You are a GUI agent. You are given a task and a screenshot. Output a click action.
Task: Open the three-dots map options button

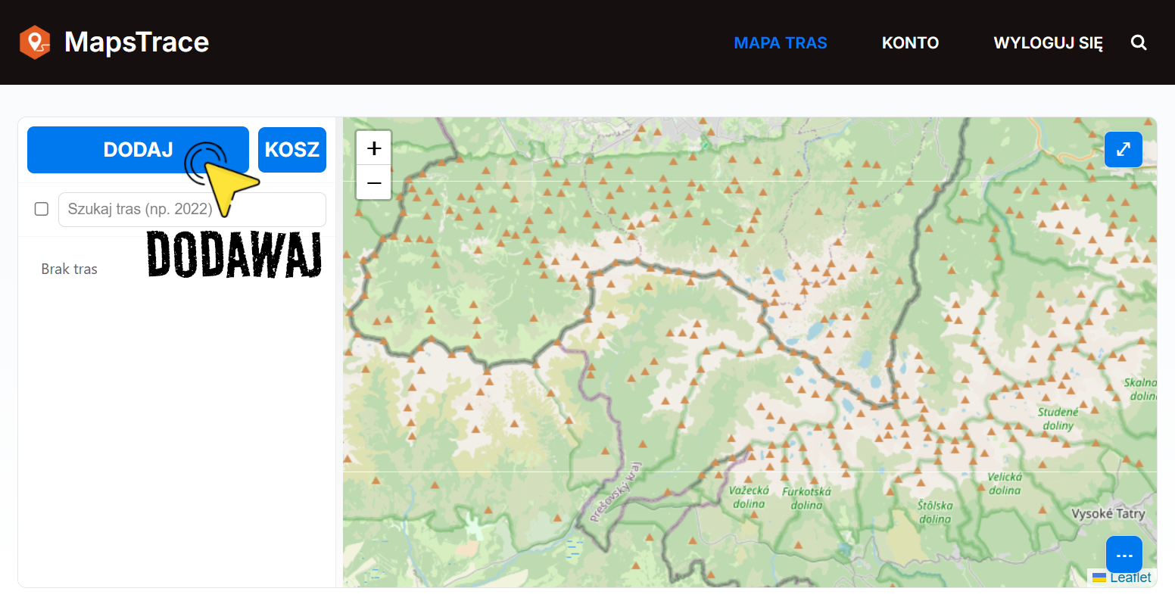pyautogui.click(x=1124, y=555)
